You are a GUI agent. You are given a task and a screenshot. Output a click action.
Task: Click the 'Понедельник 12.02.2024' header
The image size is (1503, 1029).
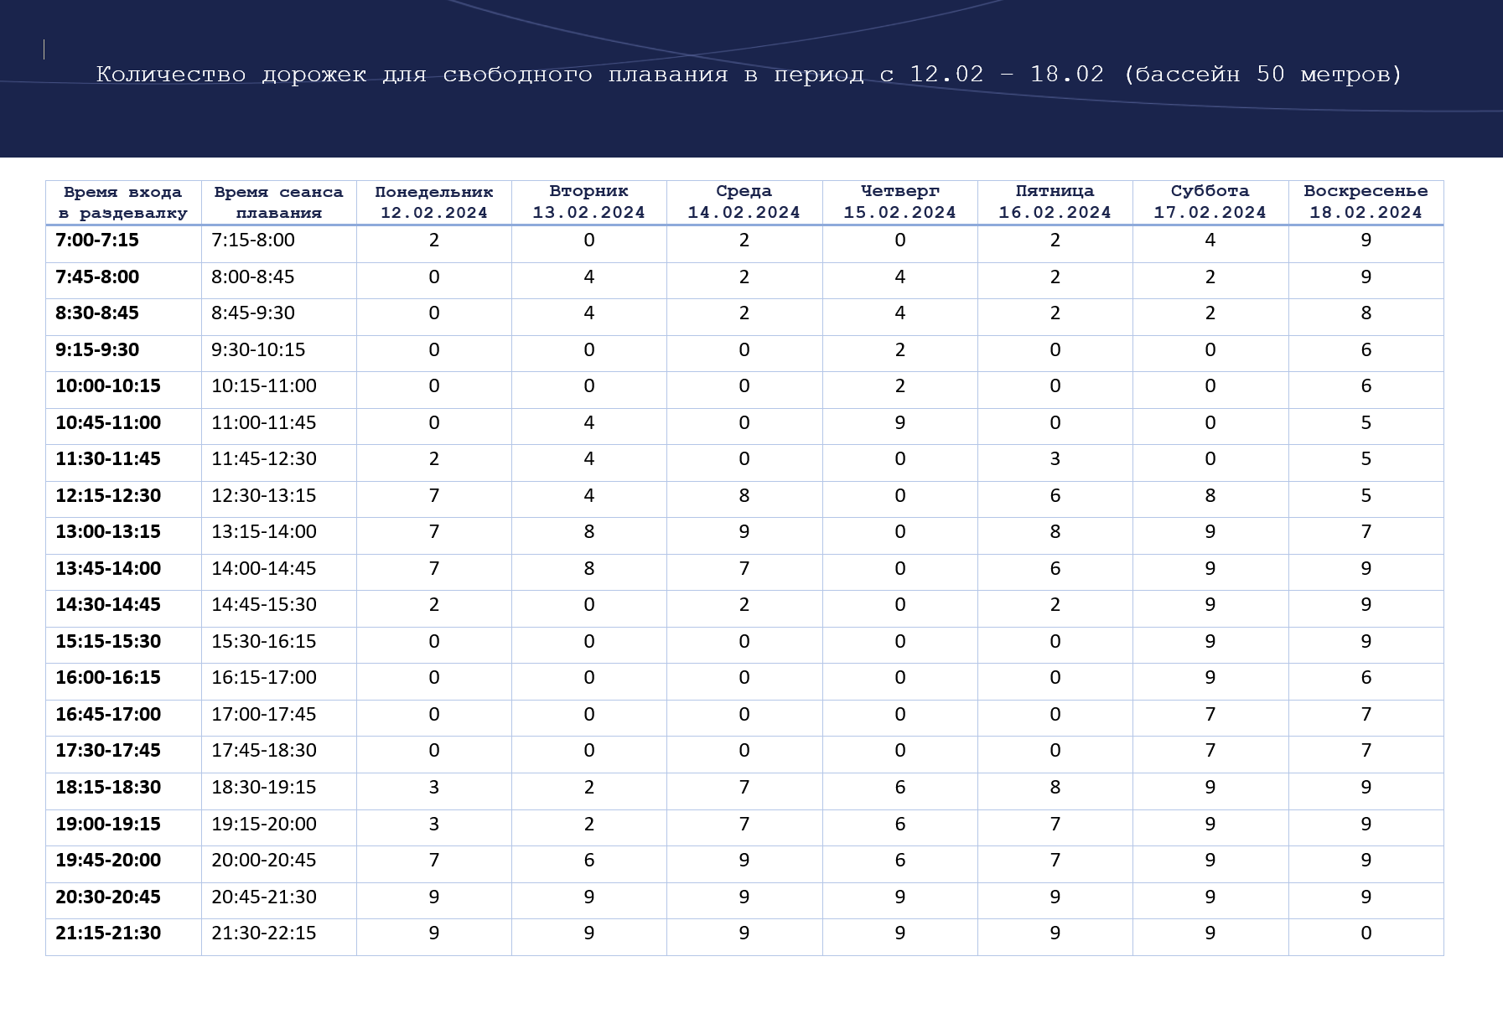tap(434, 202)
